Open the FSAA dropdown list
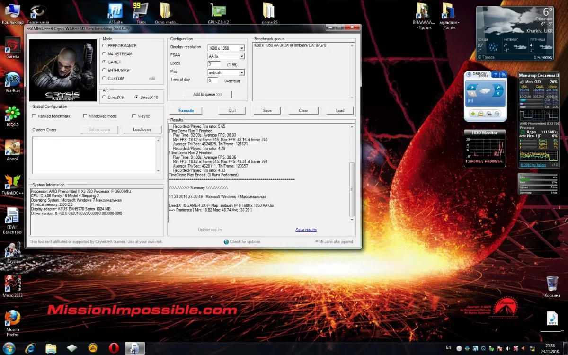 [x=241, y=56]
